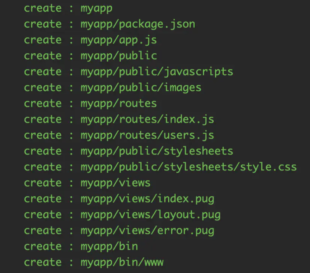Screen dimensions: 310x273
Task: Click the myapp/package.json path text
Action: click(x=137, y=24)
